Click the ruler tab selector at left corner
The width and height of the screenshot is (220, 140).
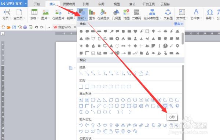pyautogui.click(x=3, y=34)
